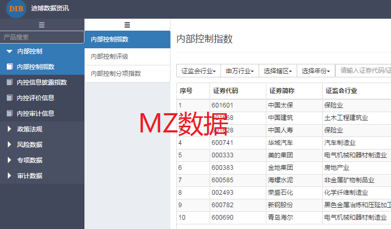Open the 选择年份 dropdown
Screen dimensions: 391x229
click(x=316, y=71)
